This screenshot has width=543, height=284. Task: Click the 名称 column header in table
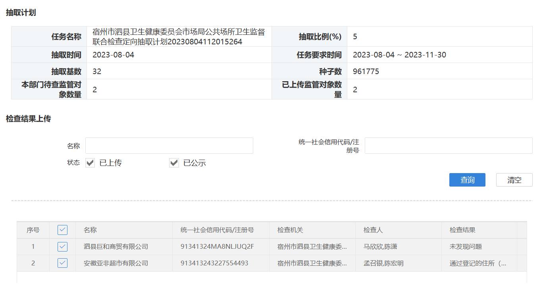tap(124, 230)
